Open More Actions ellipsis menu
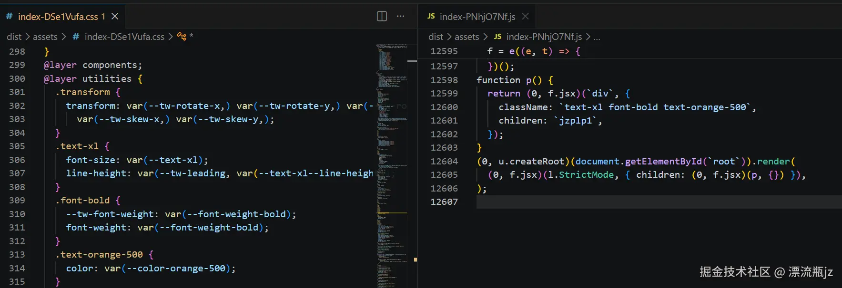Screen dimensions: 842x288 [401, 17]
